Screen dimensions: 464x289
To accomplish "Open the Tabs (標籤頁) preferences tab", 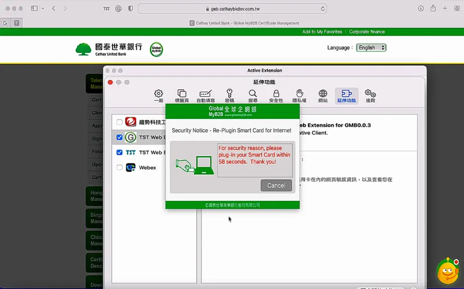I will [x=182, y=96].
